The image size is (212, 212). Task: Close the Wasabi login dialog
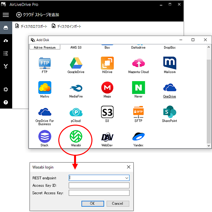pyautogui.click(x=128, y=167)
